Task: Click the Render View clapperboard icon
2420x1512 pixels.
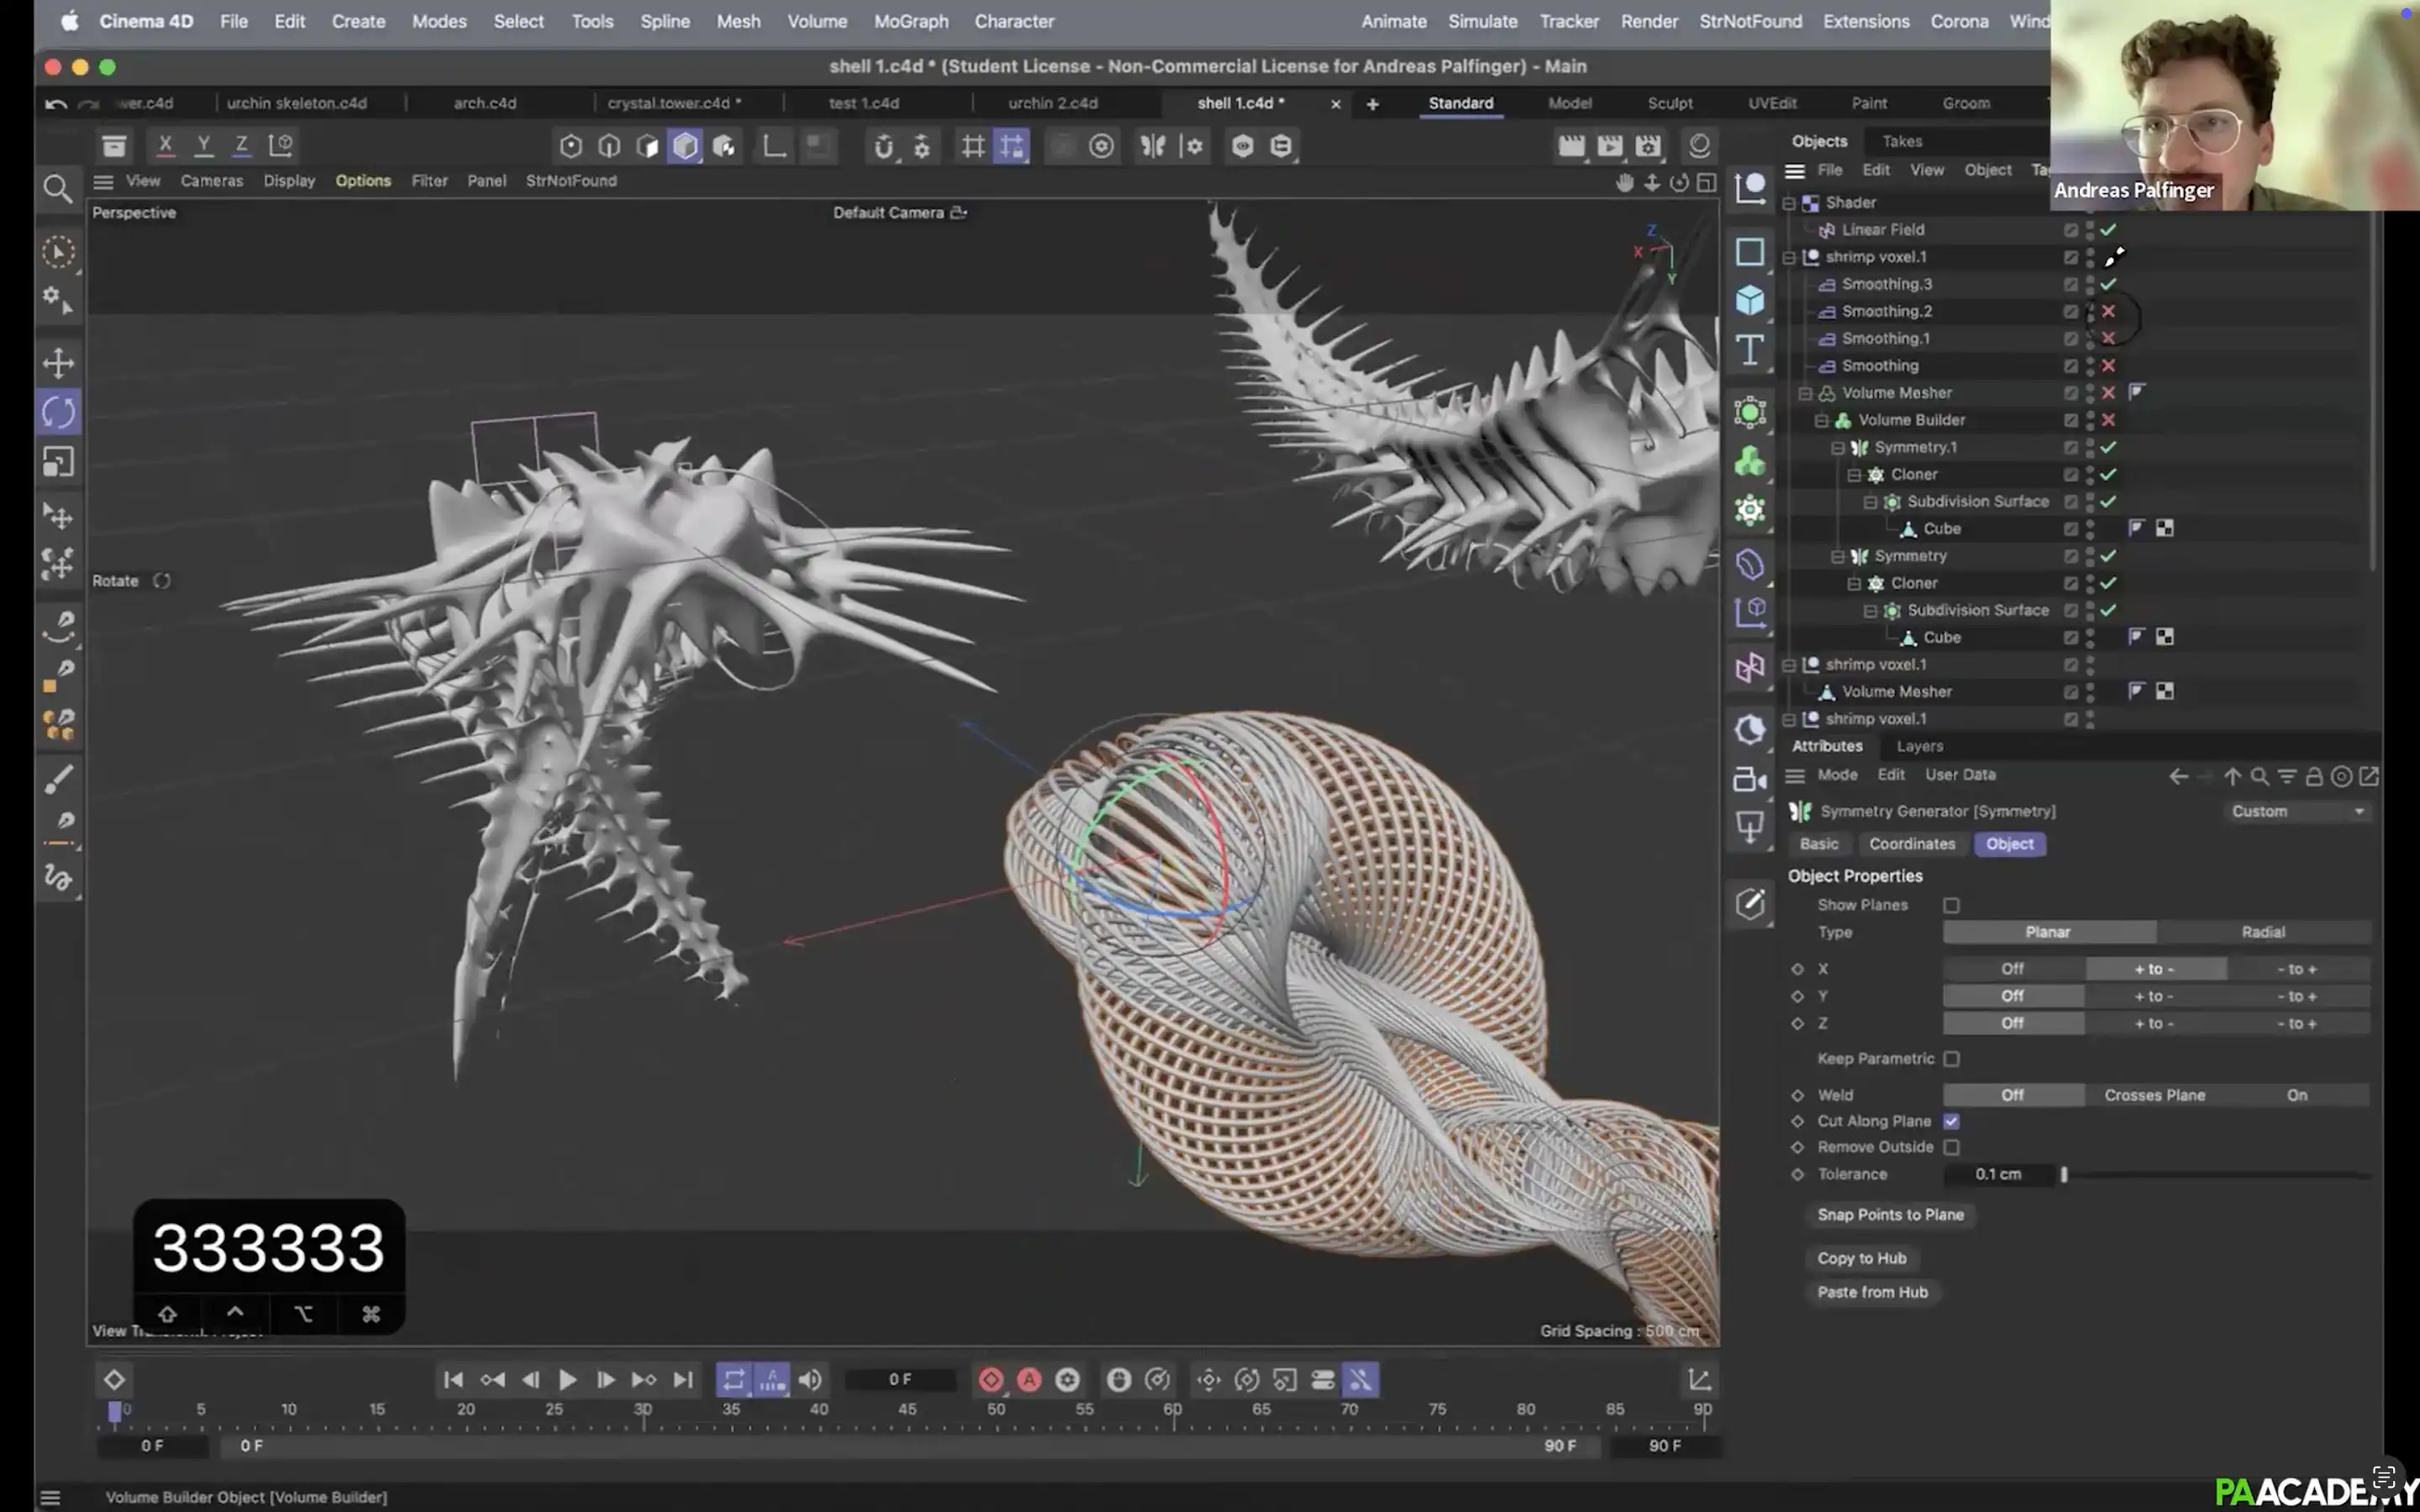Action: (1571, 146)
